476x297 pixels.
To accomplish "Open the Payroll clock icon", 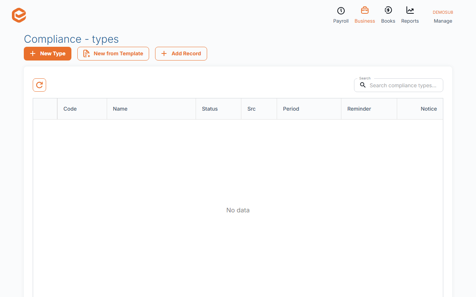I will [x=341, y=11].
